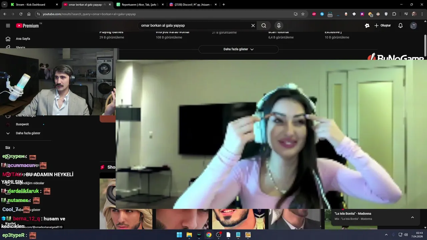This screenshot has width=427, height=240.
Task: Open Google Chrome on the taskbar
Action: pyautogui.click(x=209, y=235)
